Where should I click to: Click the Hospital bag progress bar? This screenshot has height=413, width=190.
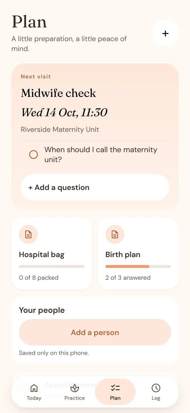click(52, 267)
